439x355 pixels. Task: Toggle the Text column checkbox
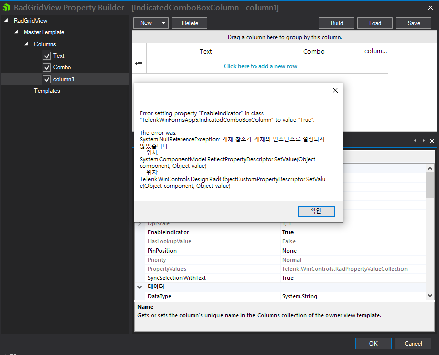pos(47,56)
